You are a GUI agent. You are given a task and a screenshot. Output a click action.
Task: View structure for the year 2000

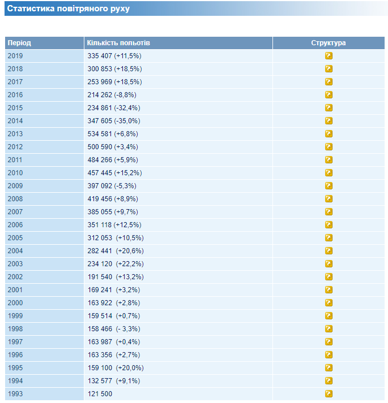[x=329, y=303]
